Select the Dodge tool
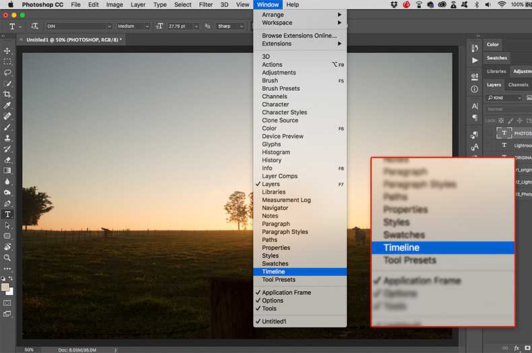The width and height of the screenshot is (532, 353). 7,192
